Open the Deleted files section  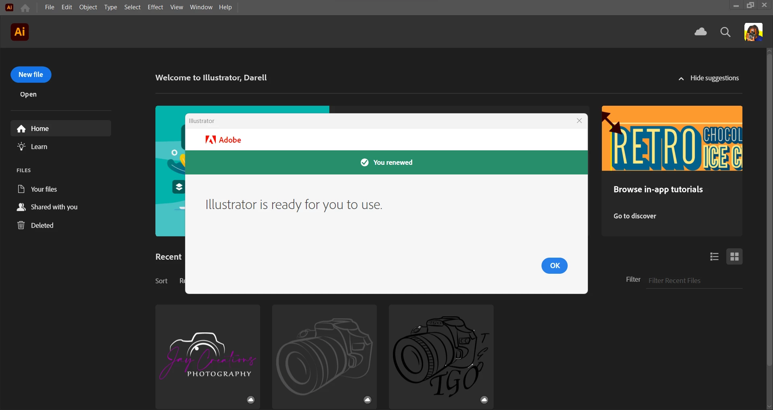point(61,225)
